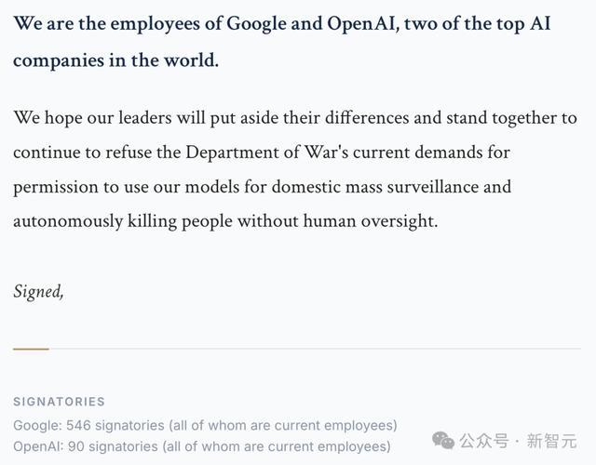
Task: Click the paragraph line starting "We hope our leaders"
Action: pyautogui.click(x=294, y=118)
